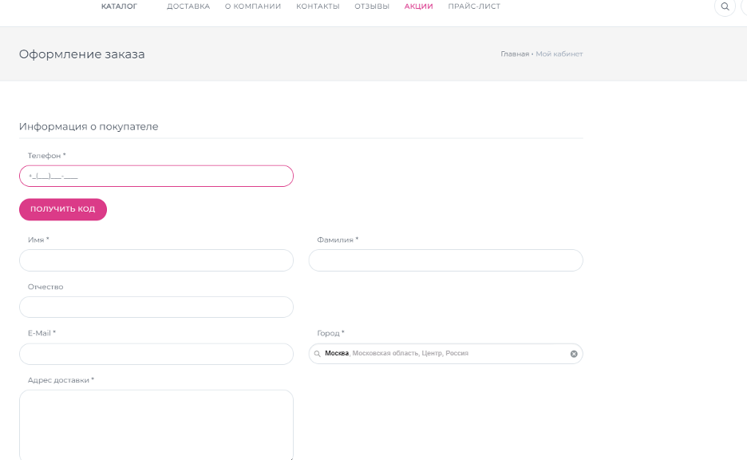Select the АКЦИИ menu item
This screenshot has height=460, width=747.
[418, 6]
